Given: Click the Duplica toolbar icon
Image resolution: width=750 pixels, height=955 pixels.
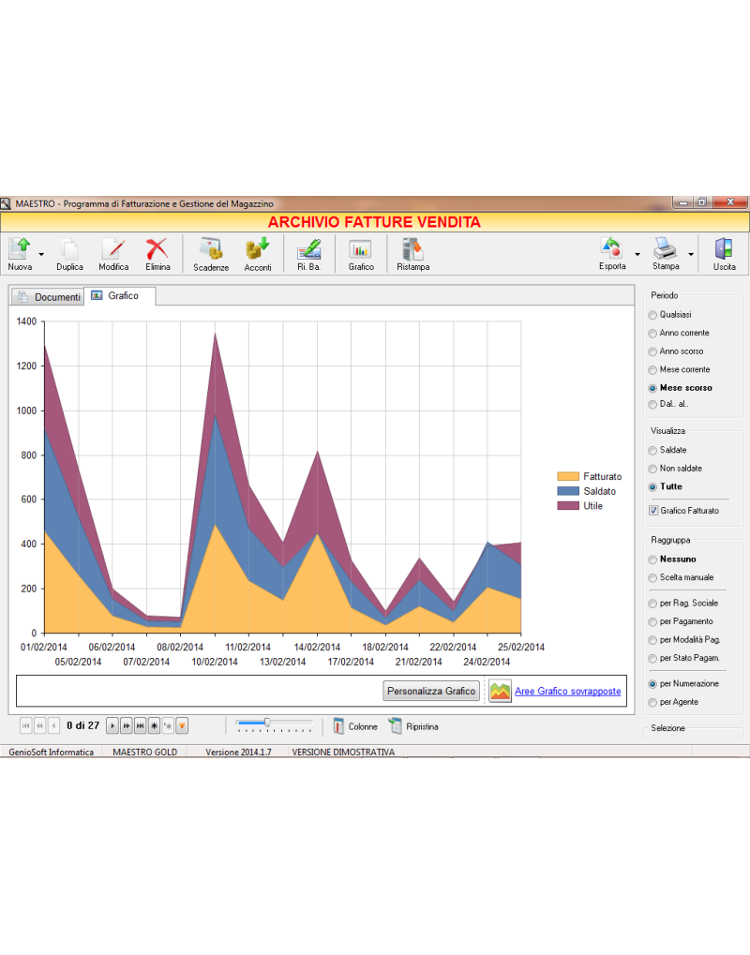Looking at the screenshot, I should tap(69, 253).
